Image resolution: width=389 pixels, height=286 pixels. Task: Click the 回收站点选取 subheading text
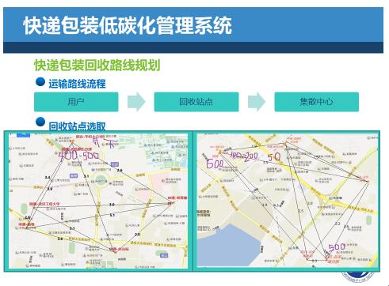click(x=77, y=126)
